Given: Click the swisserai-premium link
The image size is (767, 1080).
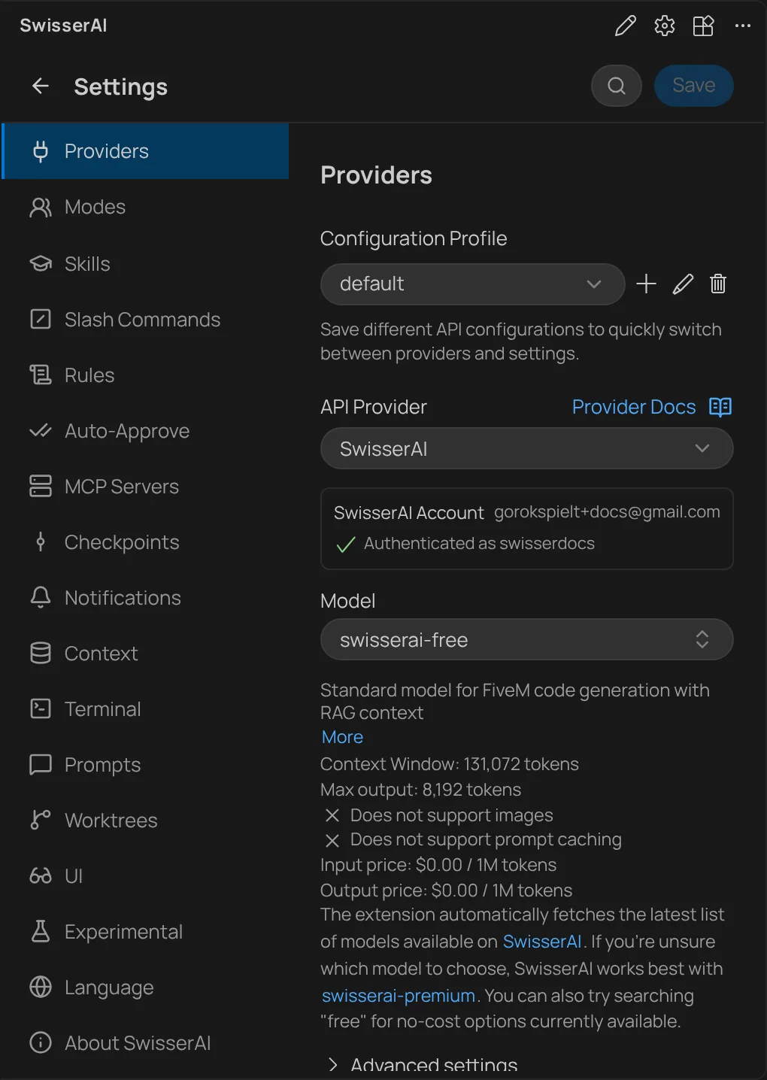Looking at the screenshot, I should 399,996.
